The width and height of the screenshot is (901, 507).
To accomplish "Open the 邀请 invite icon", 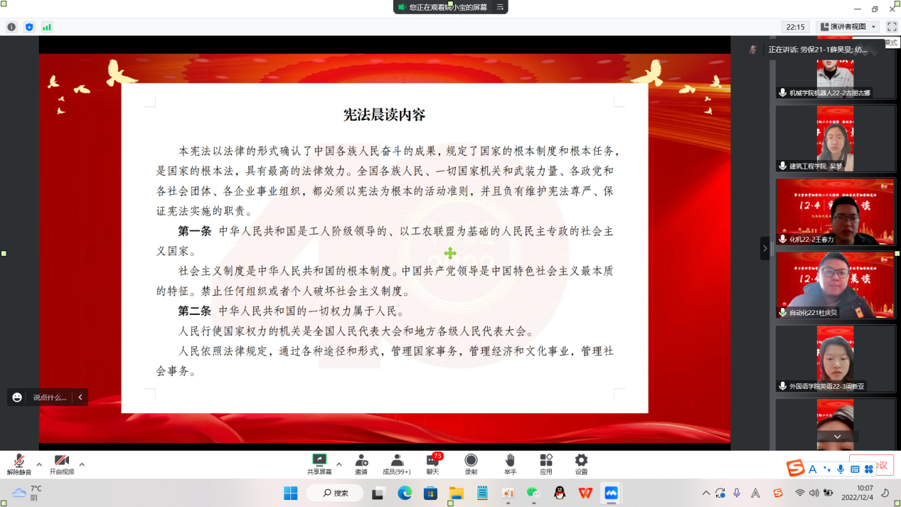I will click(x=361, y=462).
